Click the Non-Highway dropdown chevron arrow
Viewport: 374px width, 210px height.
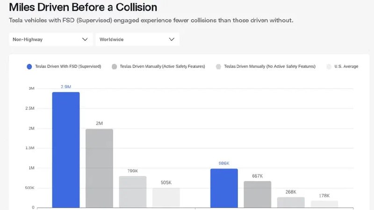85,40
